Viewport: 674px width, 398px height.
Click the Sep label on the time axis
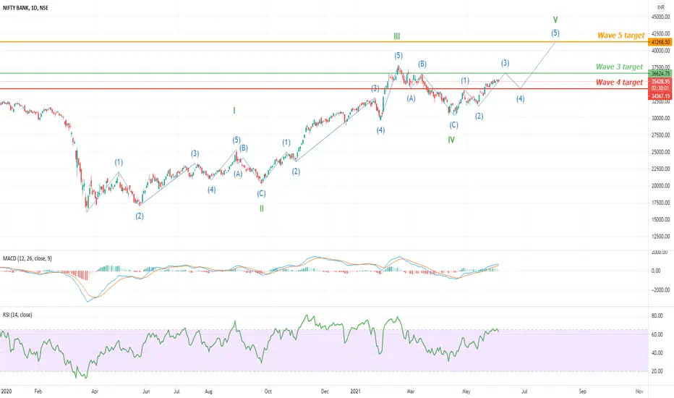582,391
